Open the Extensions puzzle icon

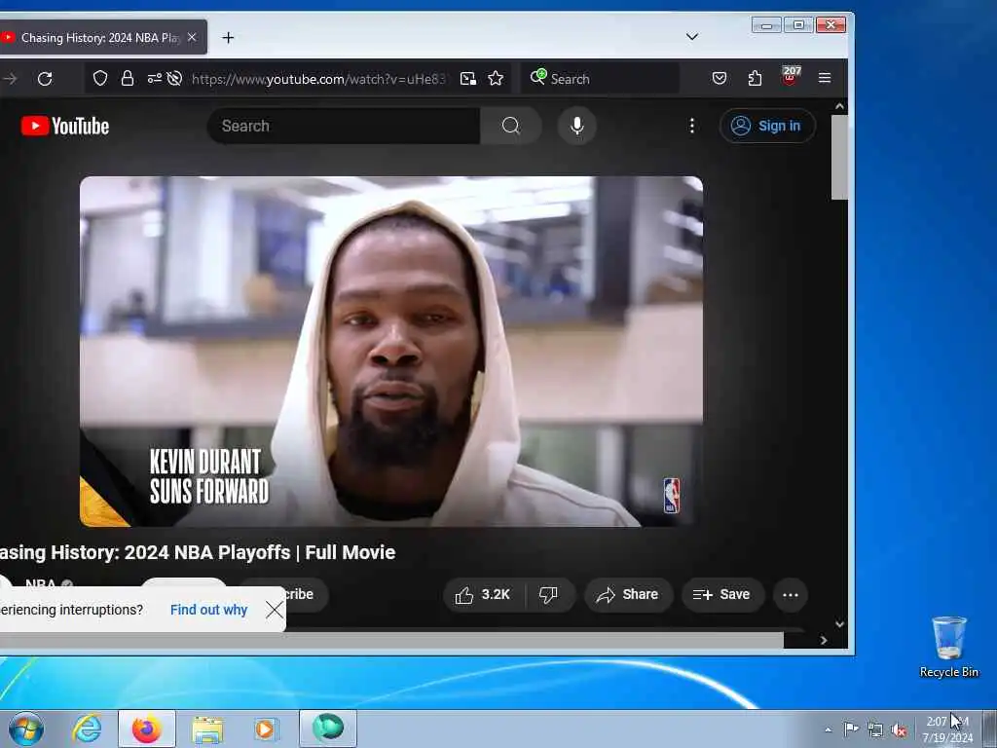pyautogui.click(x=755, y=78)
